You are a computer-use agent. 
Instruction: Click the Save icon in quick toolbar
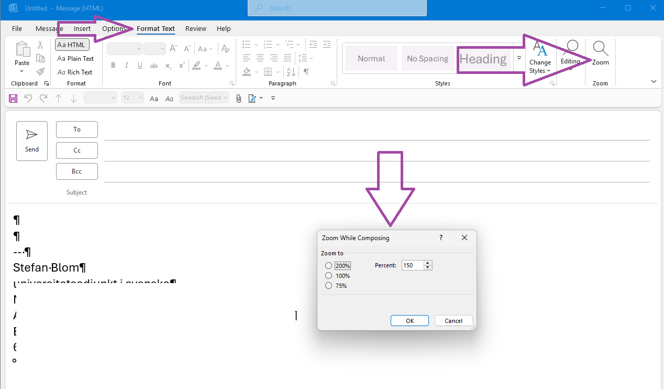(13, 98)
